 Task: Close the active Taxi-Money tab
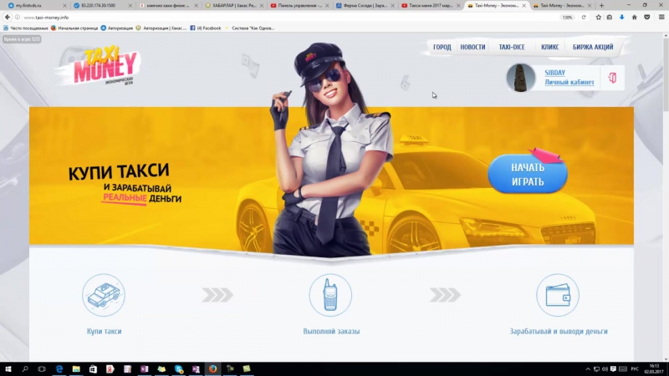point(524,6)
